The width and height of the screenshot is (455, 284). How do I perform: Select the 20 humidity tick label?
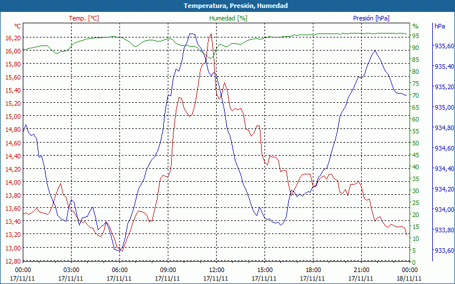point(416,215)
